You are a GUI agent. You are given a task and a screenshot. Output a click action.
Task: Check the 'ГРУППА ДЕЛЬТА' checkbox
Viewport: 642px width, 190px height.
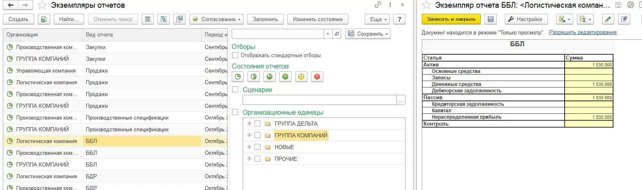(x=257, y=124)
